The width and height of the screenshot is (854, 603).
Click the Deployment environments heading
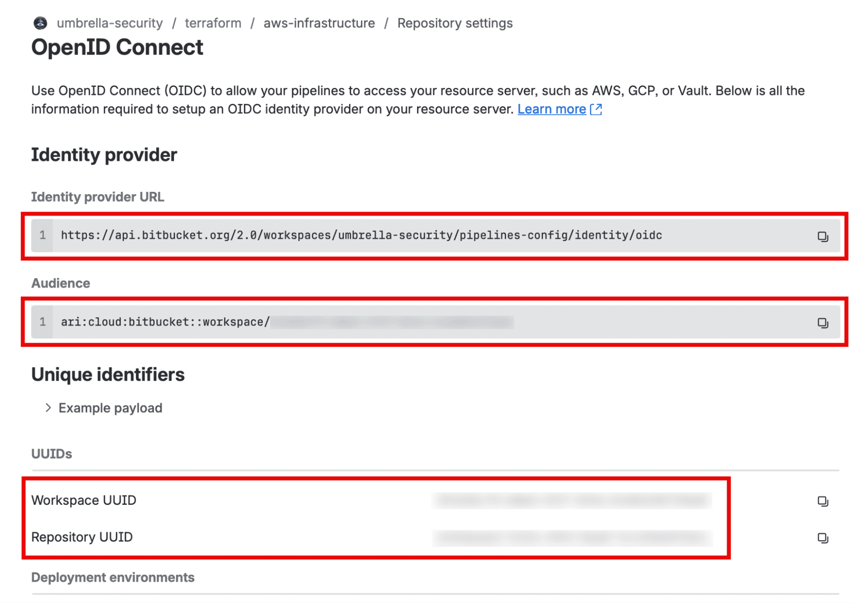pyautogui.click(x=113, y=577)
